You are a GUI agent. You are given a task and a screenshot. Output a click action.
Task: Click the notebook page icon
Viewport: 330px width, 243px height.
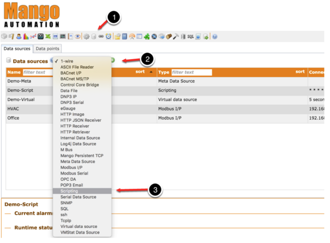70,37
